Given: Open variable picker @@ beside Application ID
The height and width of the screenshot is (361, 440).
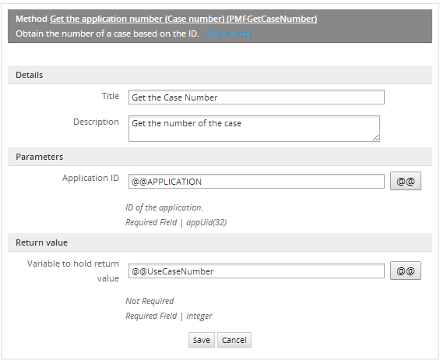Looking at the screenshot, I should tap(406, 181).
